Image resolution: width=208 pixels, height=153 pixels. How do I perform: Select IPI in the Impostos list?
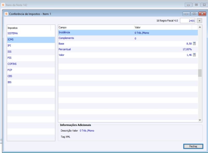coord(31,46)
